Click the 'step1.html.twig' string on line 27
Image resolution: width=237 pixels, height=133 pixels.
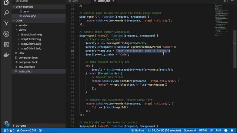[x=156, y=21]
